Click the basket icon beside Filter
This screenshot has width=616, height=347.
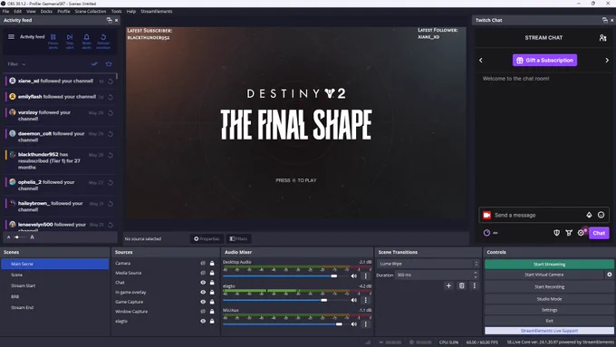(x=109, y=63)
